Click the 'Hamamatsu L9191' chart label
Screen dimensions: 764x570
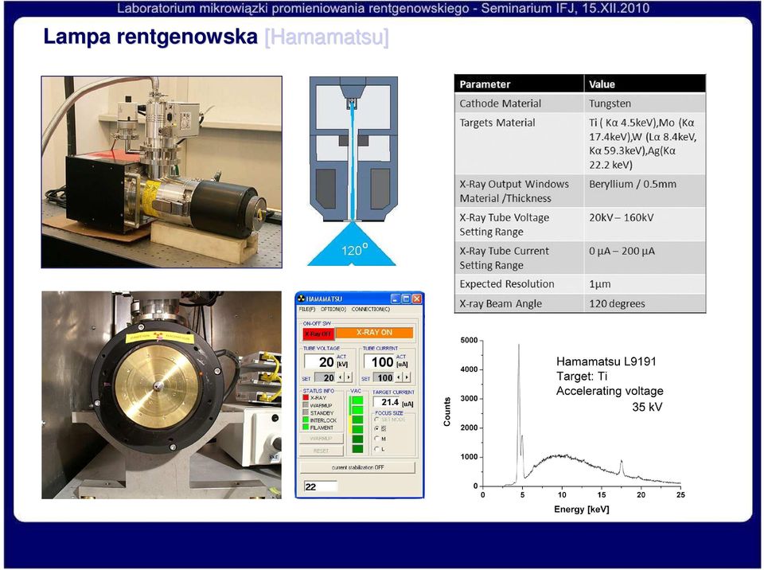[x=606, y=361]
